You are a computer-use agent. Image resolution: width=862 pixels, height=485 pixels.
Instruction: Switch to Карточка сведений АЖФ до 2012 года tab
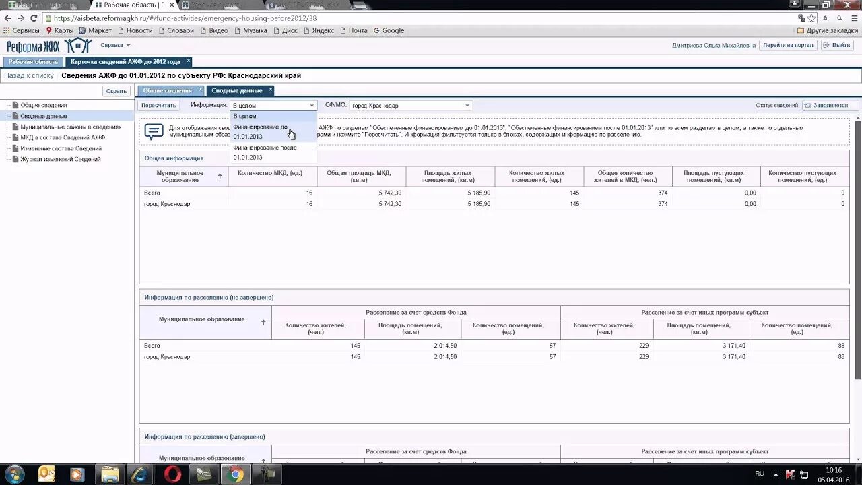(127, 61)
